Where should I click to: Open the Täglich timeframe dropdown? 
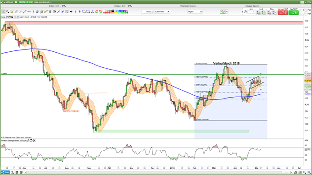(x=195, y=12)
